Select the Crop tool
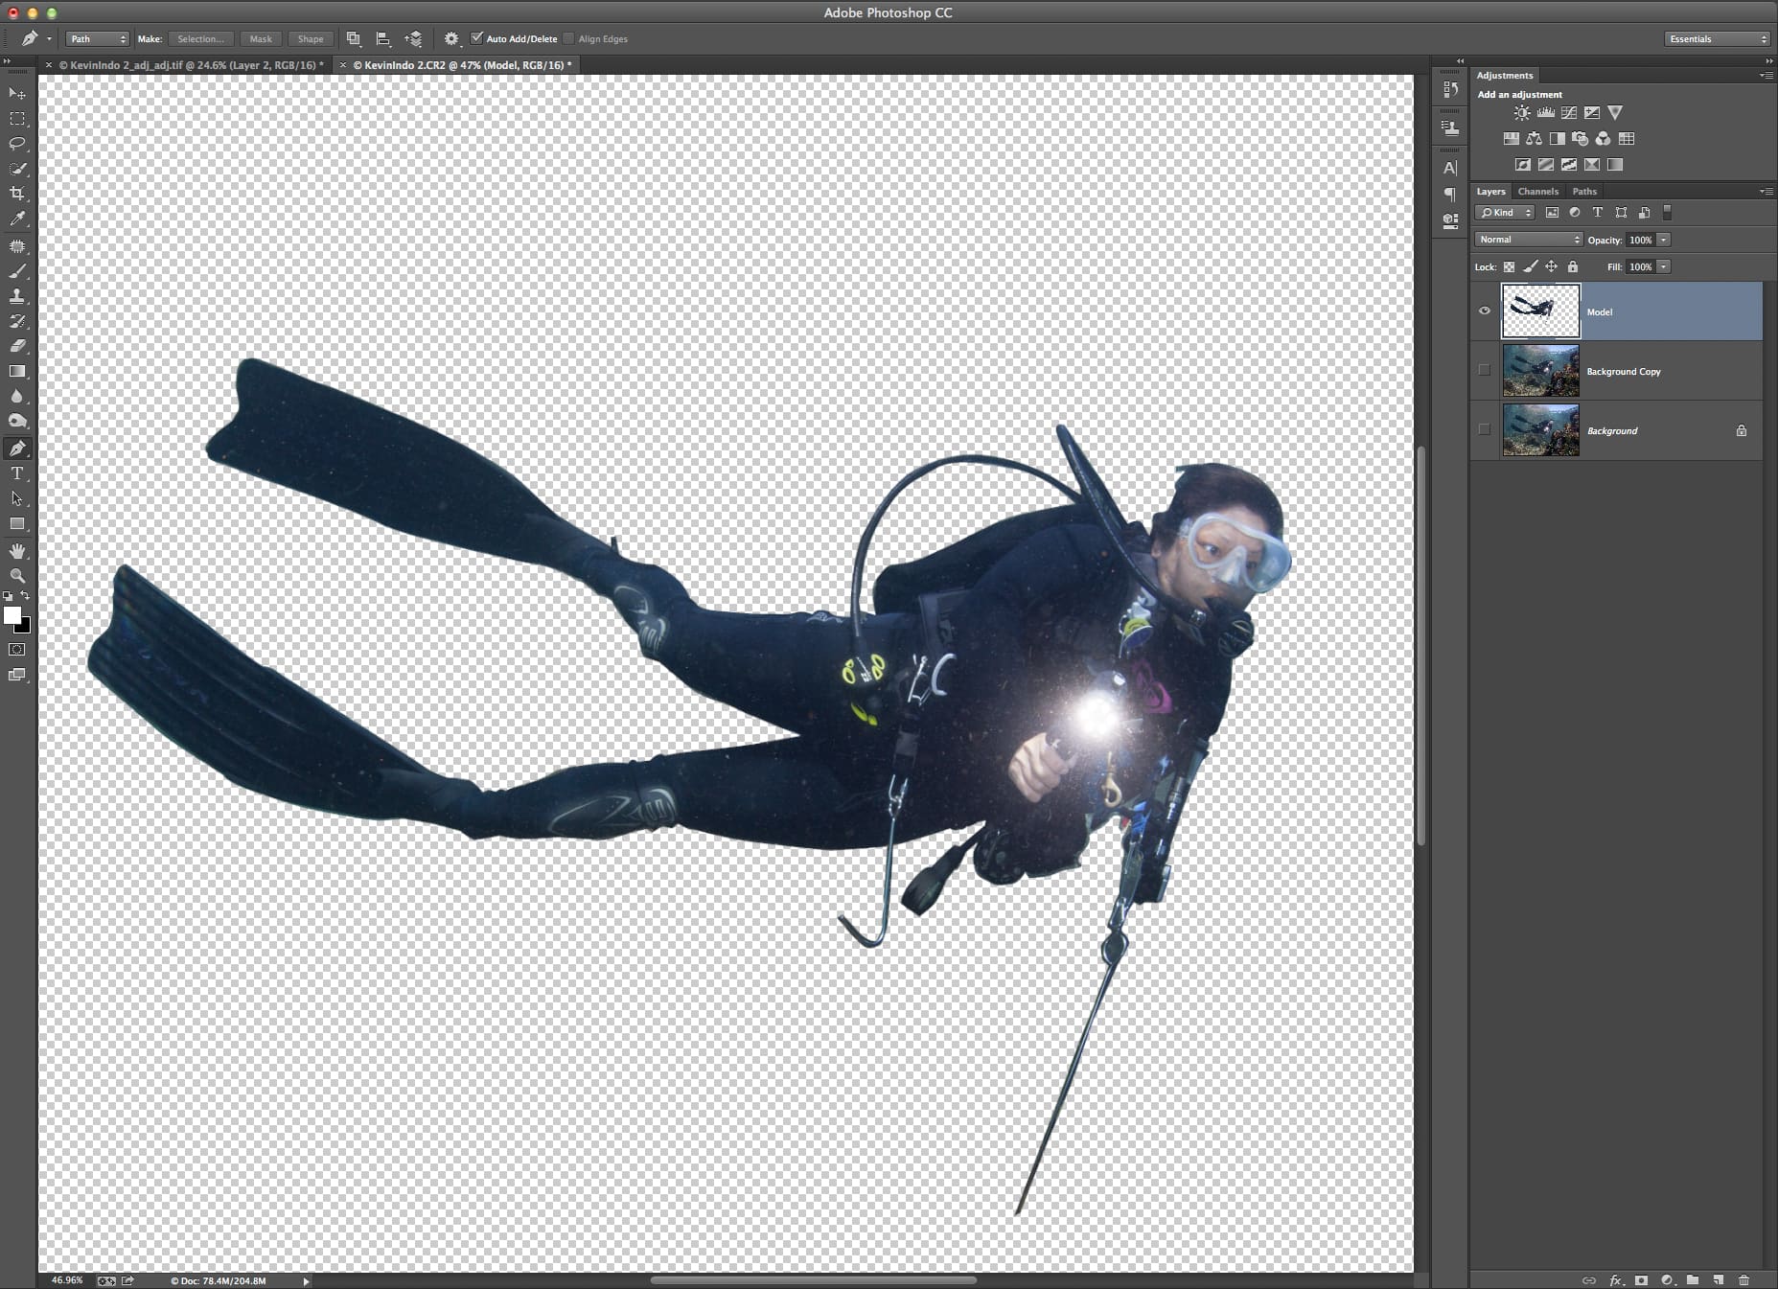The width and height of the screenshot is (1778, 1289). 17,194
